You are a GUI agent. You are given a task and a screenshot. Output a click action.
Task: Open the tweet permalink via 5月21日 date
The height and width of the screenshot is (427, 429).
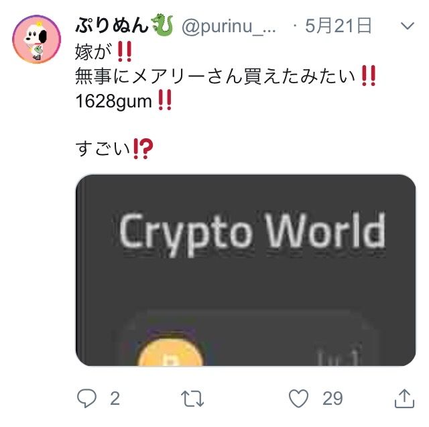click(x=338, y=26)
